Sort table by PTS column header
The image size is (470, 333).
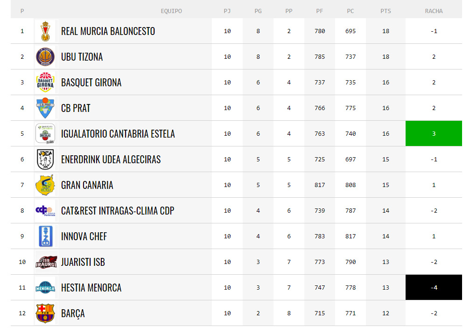point(386,11)
